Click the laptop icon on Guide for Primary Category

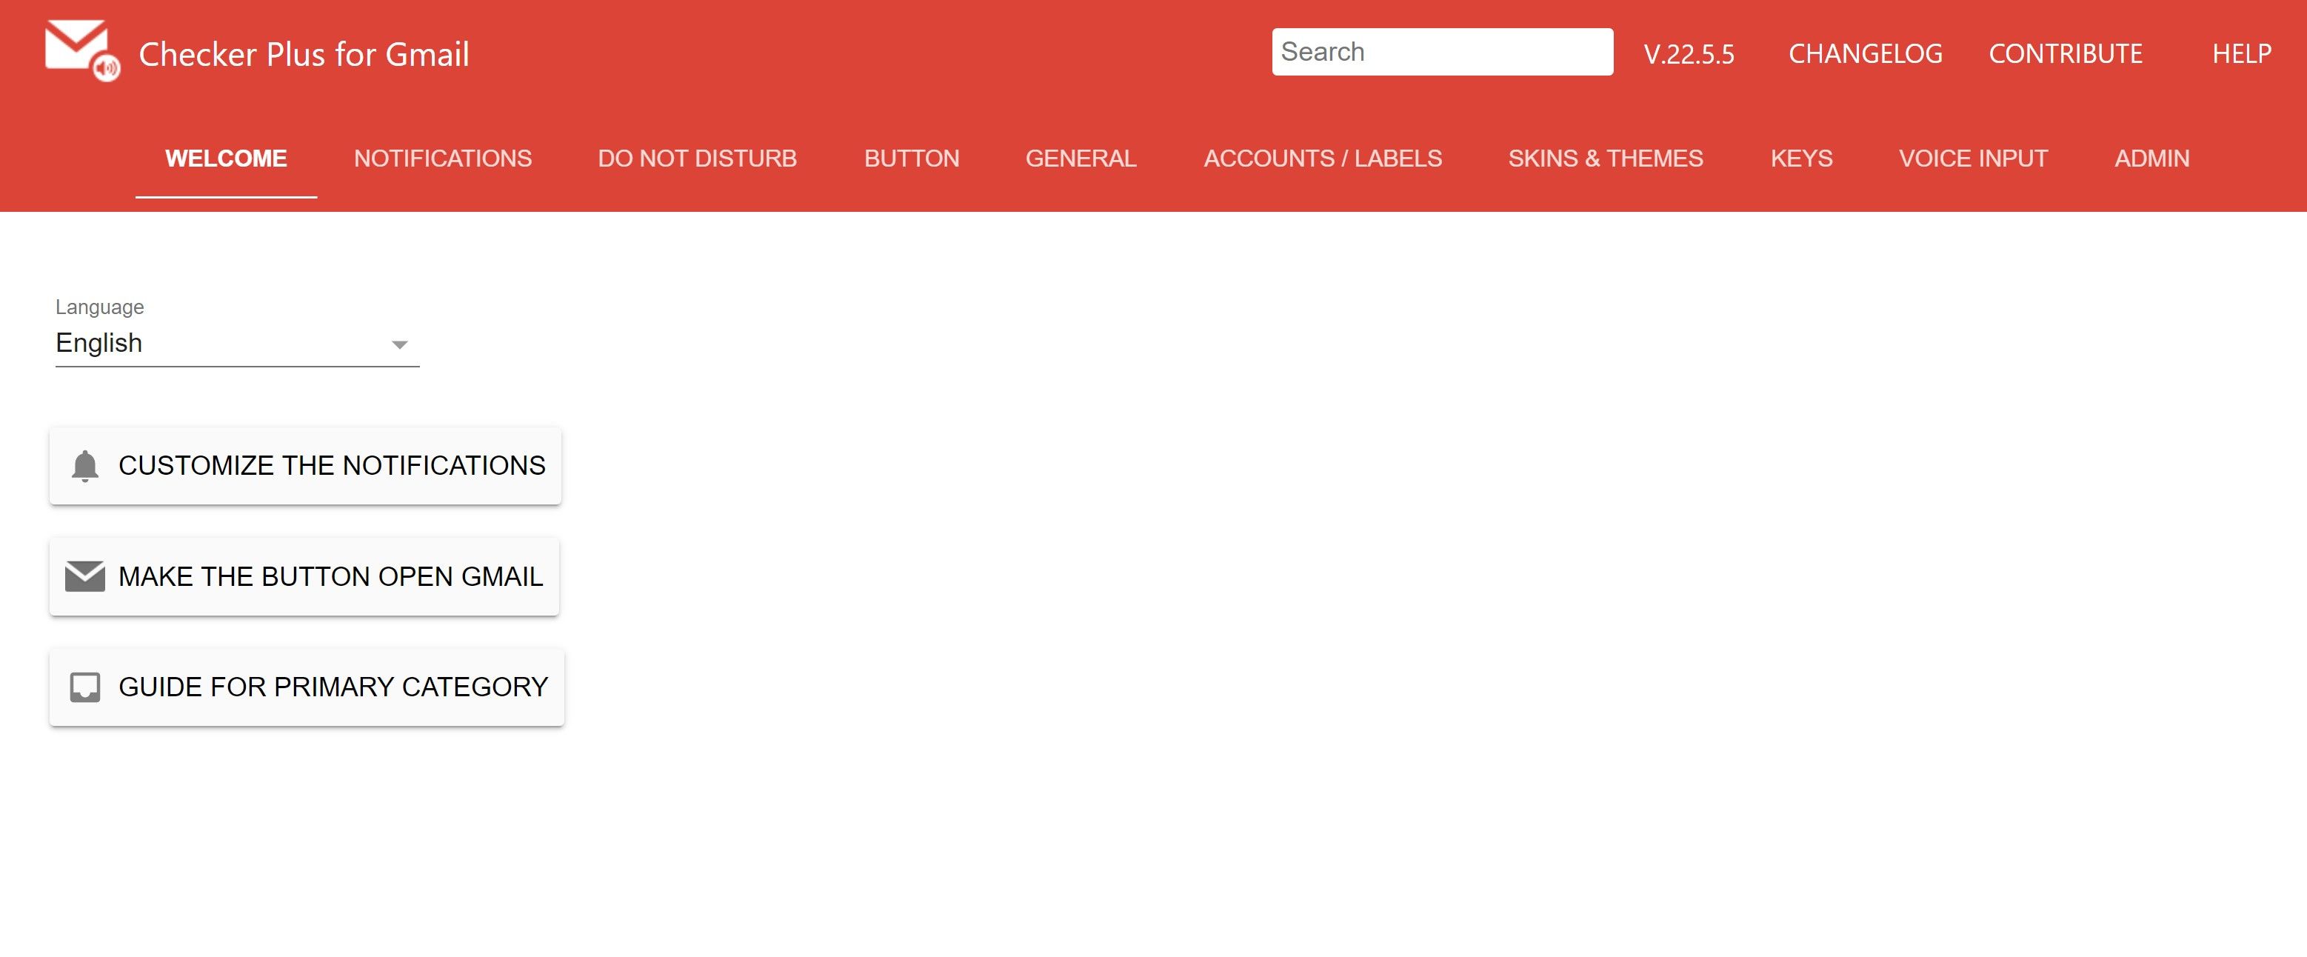point(86,687)
